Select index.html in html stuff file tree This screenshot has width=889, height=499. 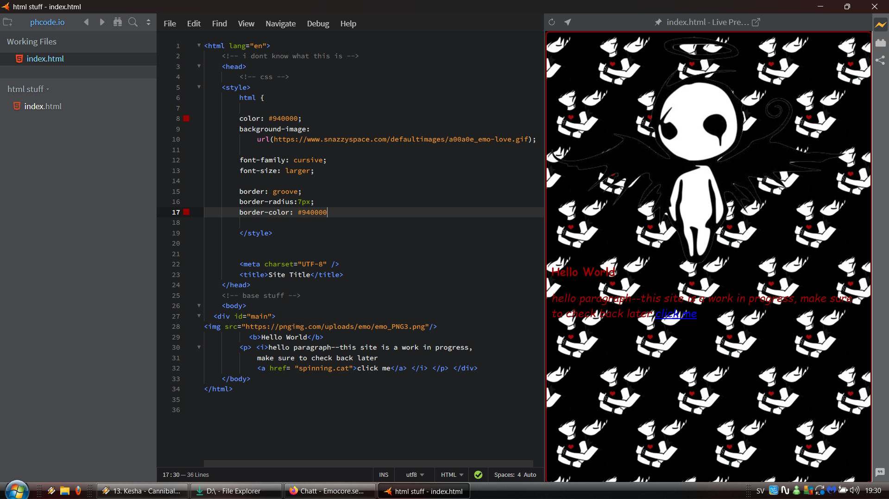[x=43, y=106]
